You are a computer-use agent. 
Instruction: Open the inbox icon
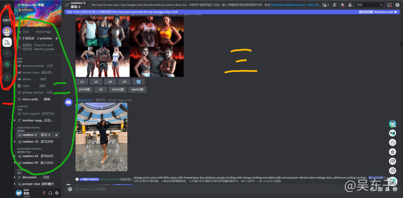coord(390,5)
